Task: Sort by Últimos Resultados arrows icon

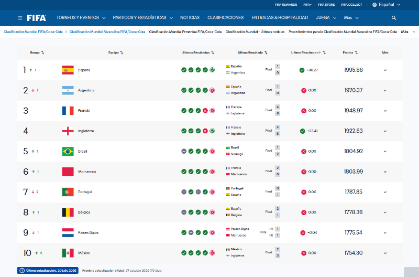Action: point(213,52)
